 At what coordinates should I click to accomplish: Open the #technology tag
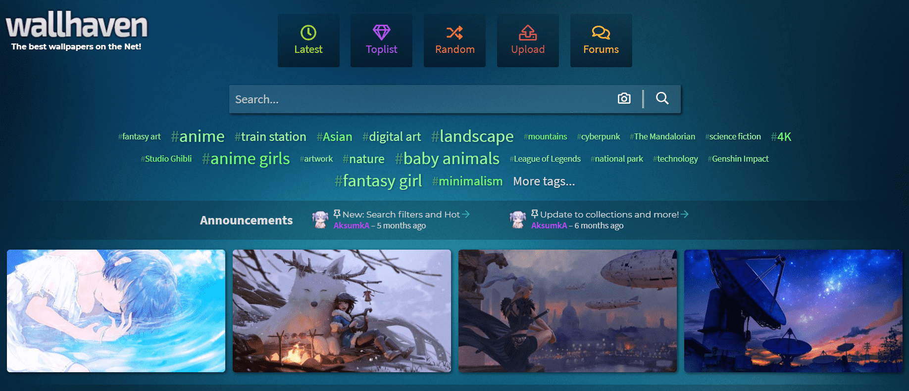click(675, 159)
